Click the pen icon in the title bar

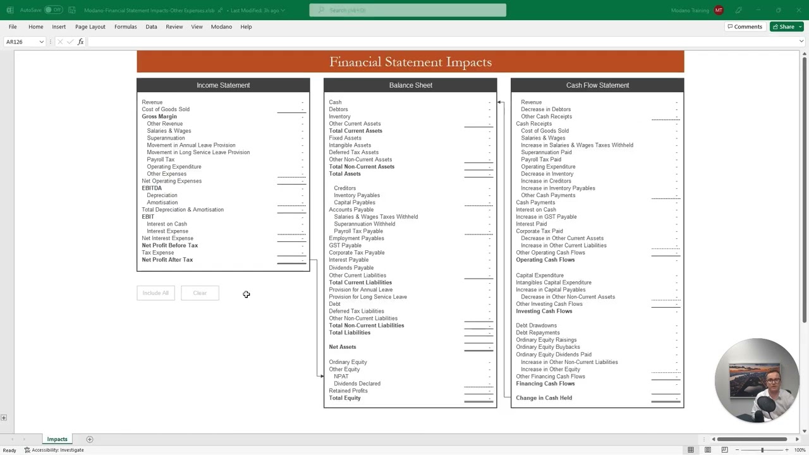click(739, 10)
